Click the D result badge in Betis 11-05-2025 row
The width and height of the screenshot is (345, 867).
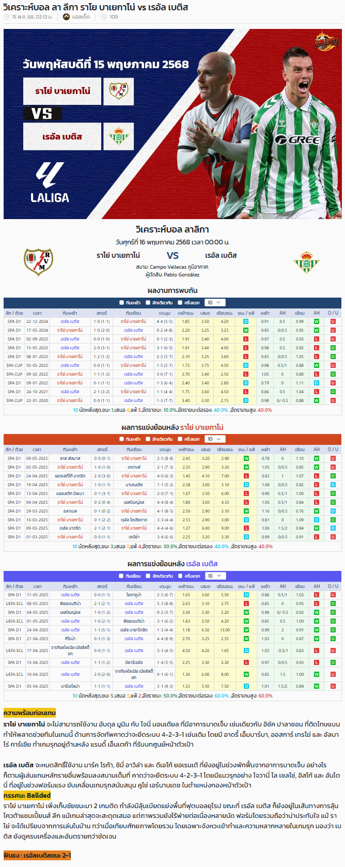pyautogui.click(x=246, y=595)
